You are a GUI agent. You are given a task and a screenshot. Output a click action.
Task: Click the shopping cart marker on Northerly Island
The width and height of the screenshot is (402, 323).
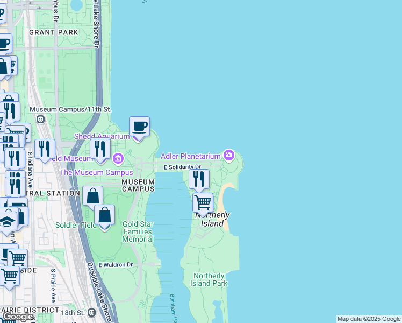pyautogui.click(x=203, y=203)
